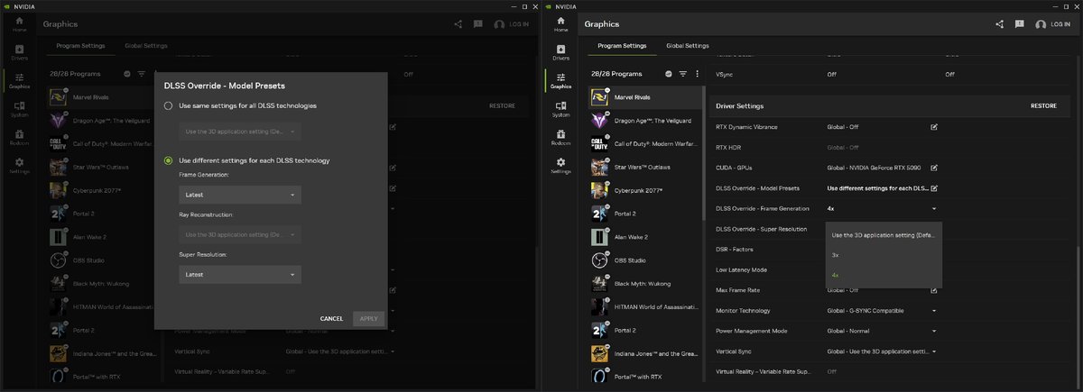Image resolution: width=1083 pixels, height=392 pixels.
Task: Click the filter icon beside 28/28 Programs, right window
Action: click(x=682, y=73)
